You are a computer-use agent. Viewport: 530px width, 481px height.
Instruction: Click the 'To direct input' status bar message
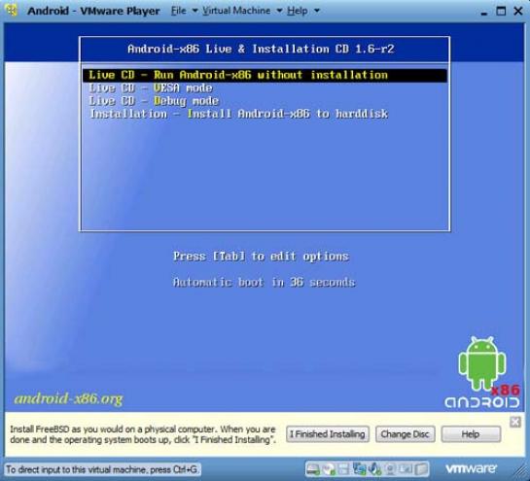pyautogui.click(x=102, y=469)
